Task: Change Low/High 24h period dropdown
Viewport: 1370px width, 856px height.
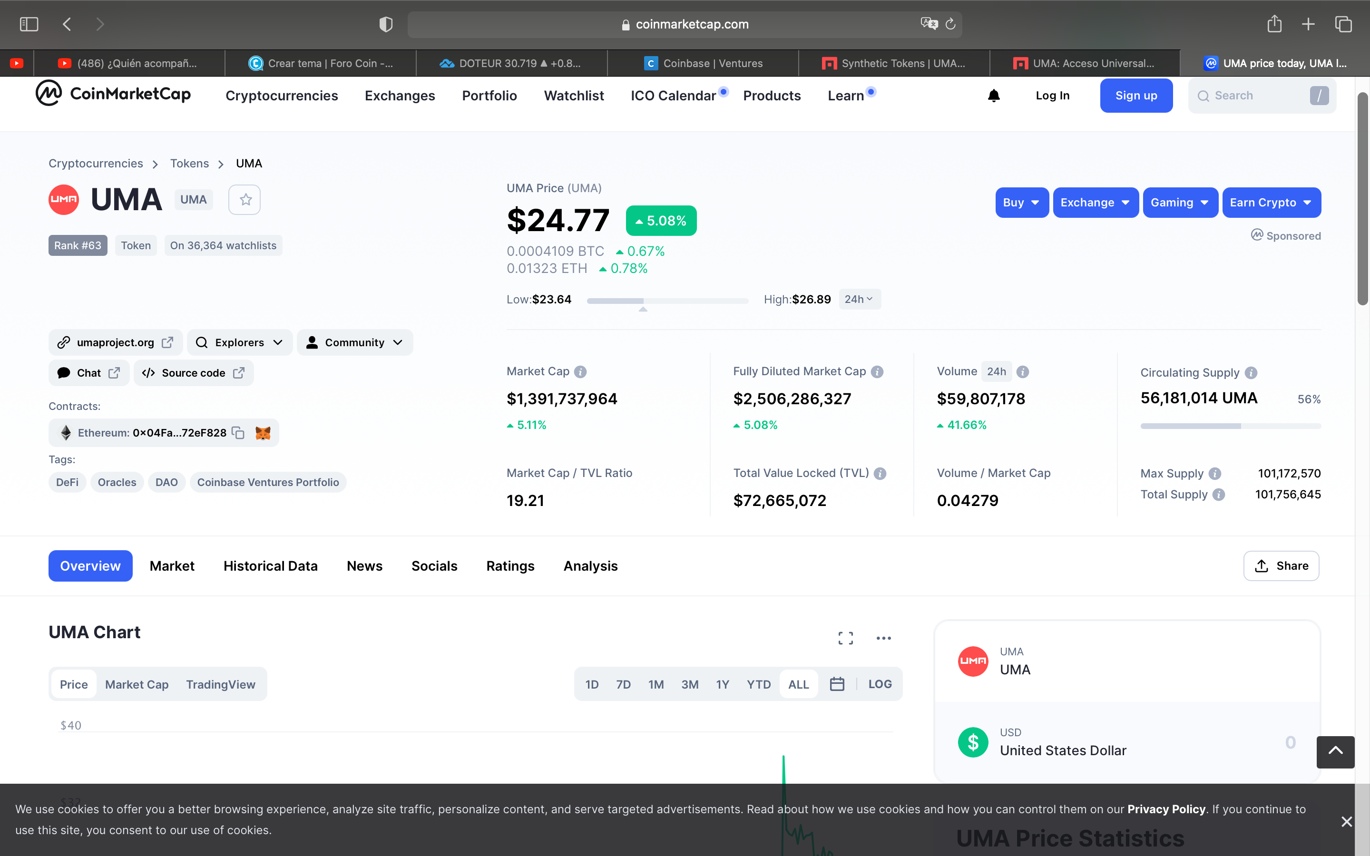Action: 860,299
